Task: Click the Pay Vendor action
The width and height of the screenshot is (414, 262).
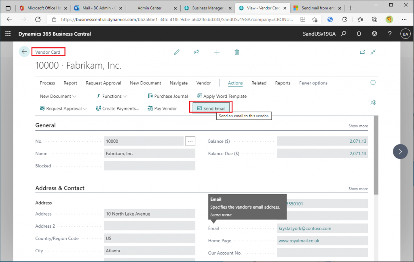Action: [x=162, y=108]
